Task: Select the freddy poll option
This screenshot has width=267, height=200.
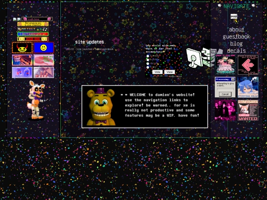Action: 148,56
